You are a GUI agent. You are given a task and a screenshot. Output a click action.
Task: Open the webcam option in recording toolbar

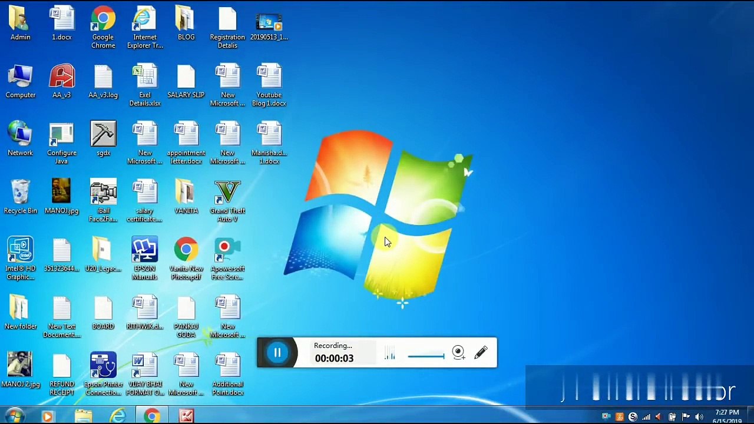pyautogui.click(x=458, y=352)
